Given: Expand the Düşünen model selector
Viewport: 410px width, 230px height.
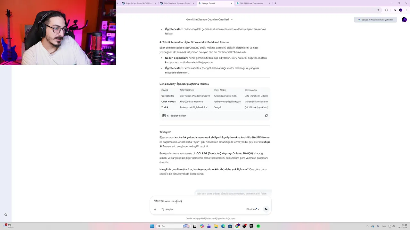Looking at the screenshot, I should click(253, 209).
